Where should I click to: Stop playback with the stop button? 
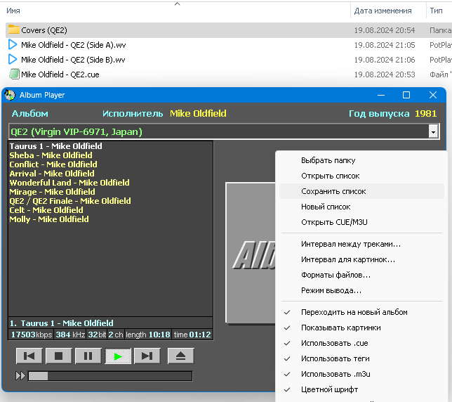[x=59, y=356]
